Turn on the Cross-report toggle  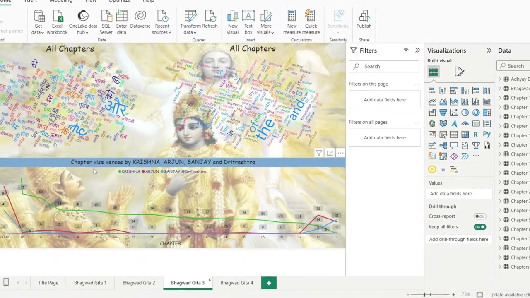(x=479, y=216)
